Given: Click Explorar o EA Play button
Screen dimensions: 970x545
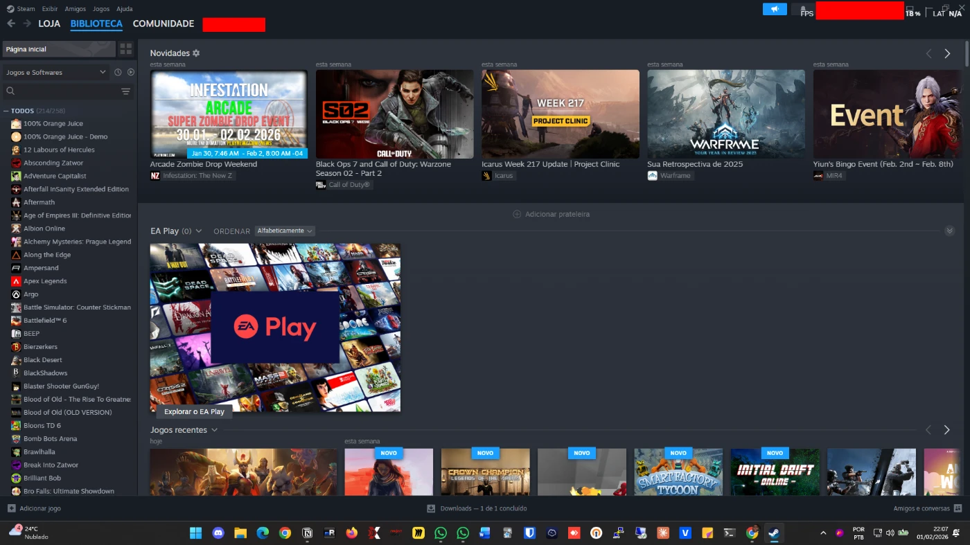Looking at the screenshot, I should click(194, 411).
